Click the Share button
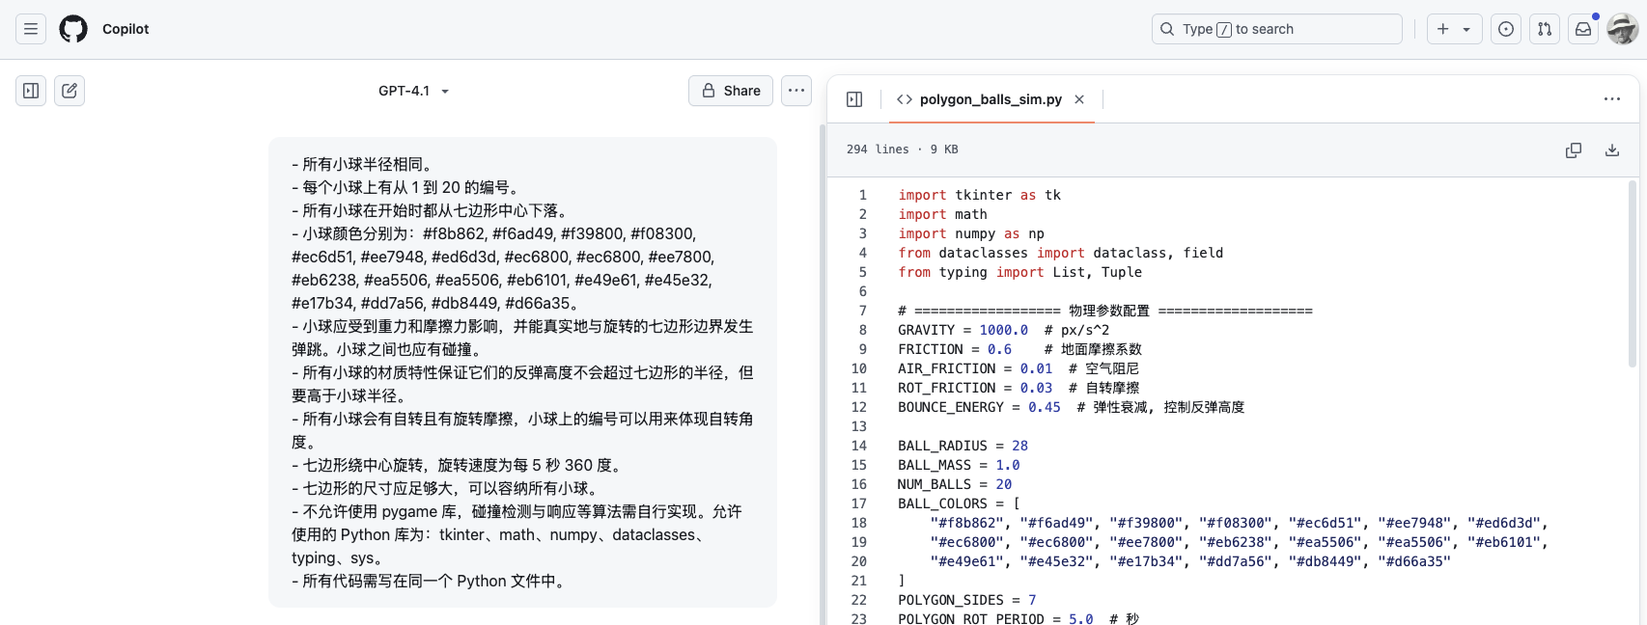 pyautogui.click(x=731, y=91)
